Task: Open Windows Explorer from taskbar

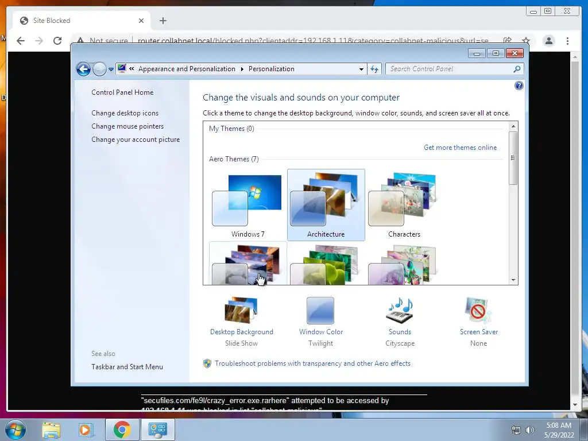Action: [x=51, y=430]
